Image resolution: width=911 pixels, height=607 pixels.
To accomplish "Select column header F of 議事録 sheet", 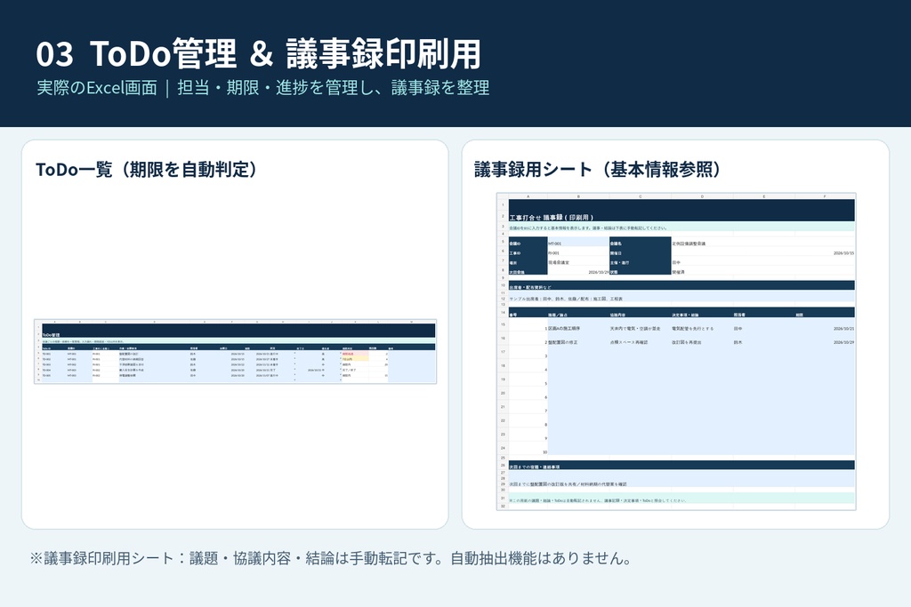I will tap(825, 196).
